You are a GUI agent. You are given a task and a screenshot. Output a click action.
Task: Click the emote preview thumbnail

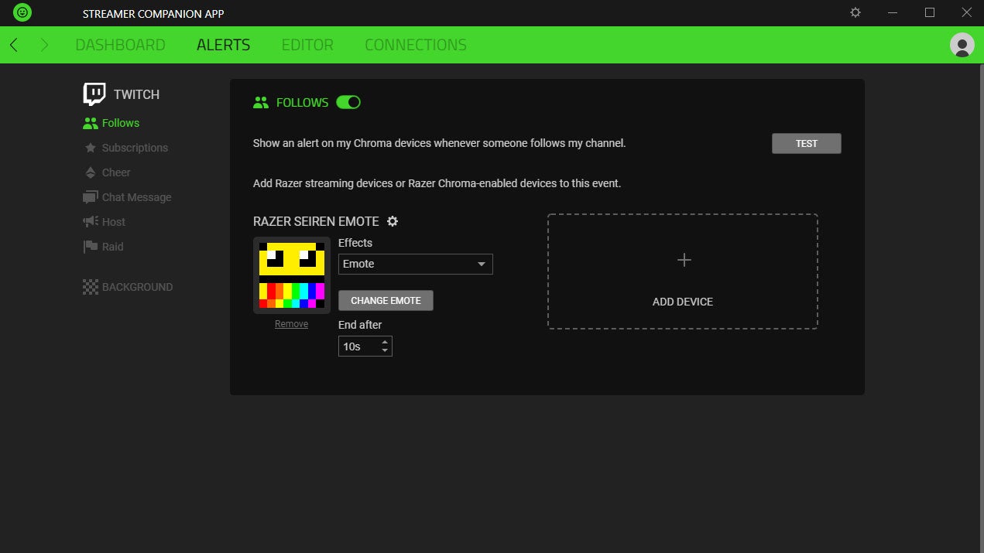[292, 275]
